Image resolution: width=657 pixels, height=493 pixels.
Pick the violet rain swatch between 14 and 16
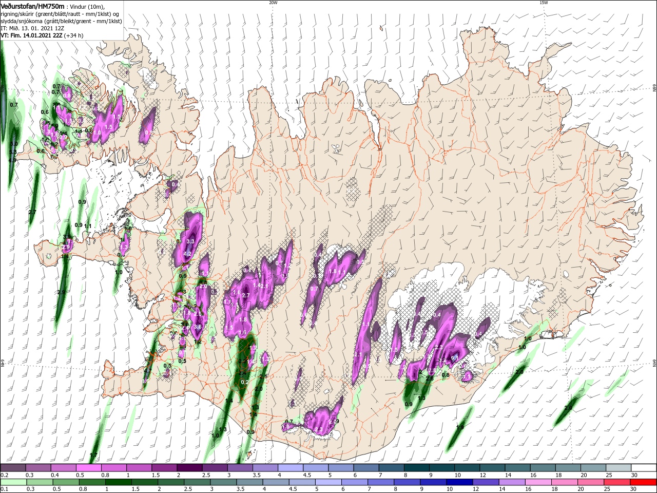click(x=512, y=482)
